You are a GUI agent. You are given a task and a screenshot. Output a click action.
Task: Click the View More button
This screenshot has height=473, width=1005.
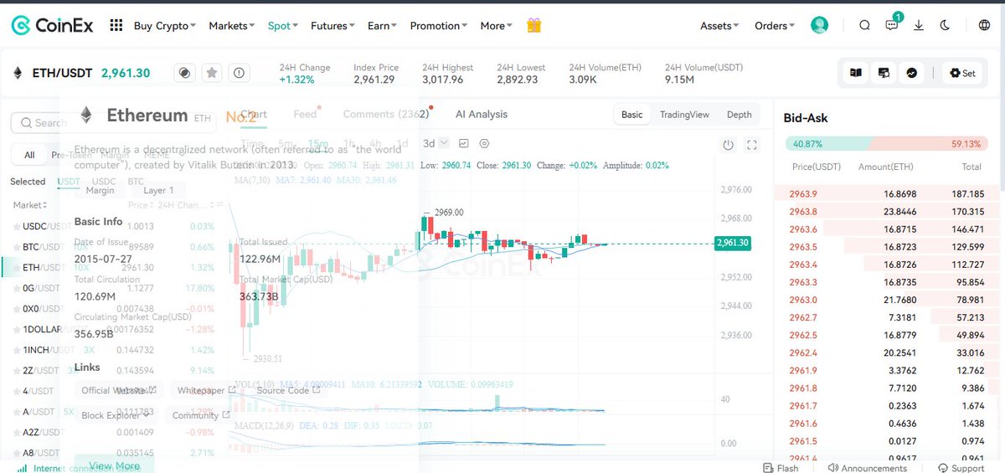[114, 465]
